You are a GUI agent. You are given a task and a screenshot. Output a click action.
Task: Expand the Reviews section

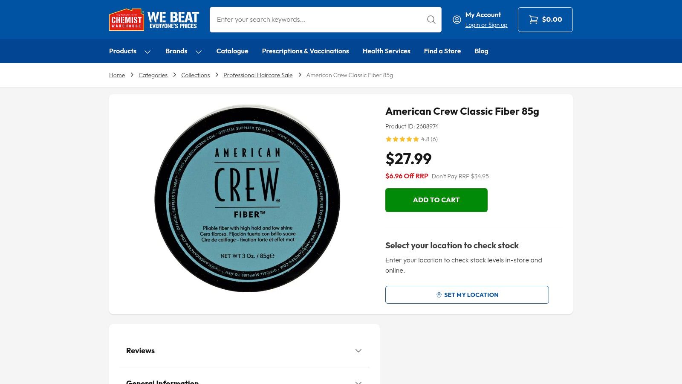[358, 350]
